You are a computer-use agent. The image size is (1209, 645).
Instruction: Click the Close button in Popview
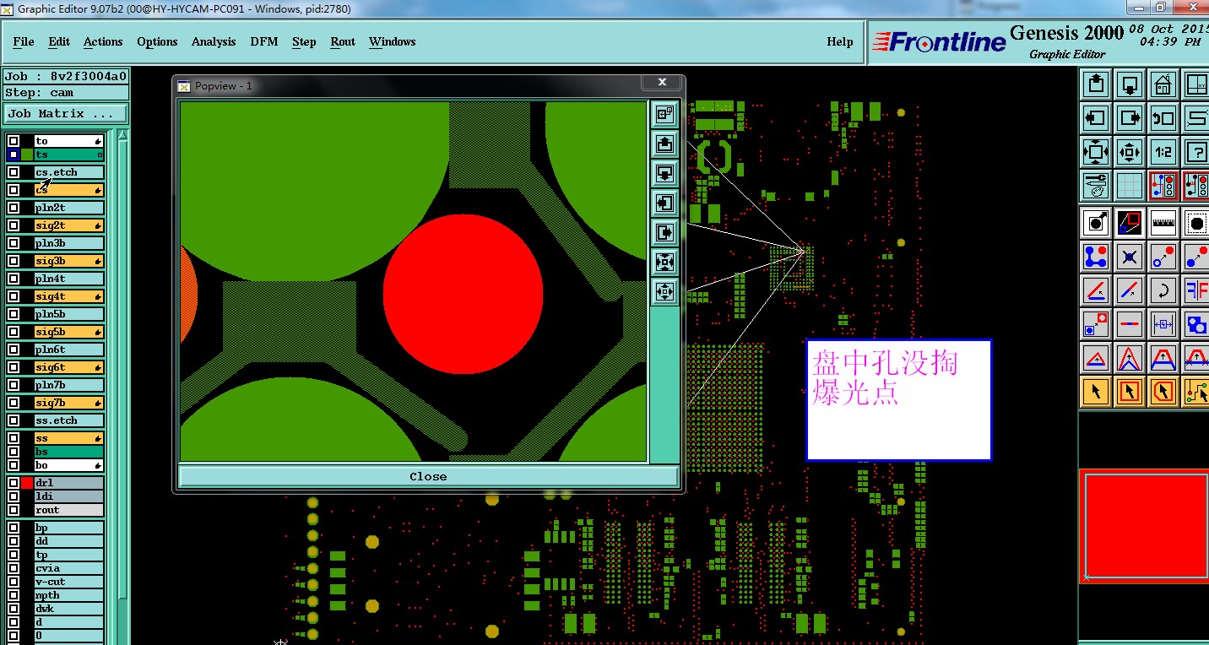coord(428,476)
